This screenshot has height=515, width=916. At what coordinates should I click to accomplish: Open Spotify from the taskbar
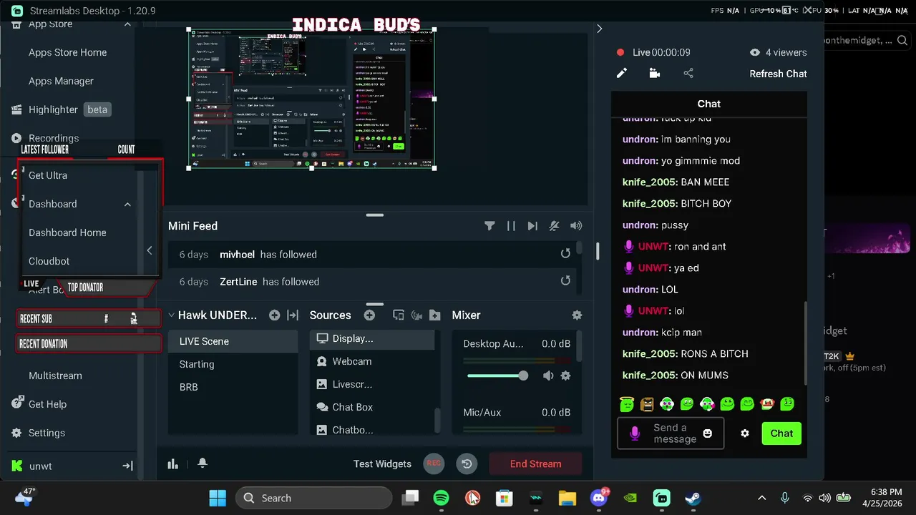442,498
